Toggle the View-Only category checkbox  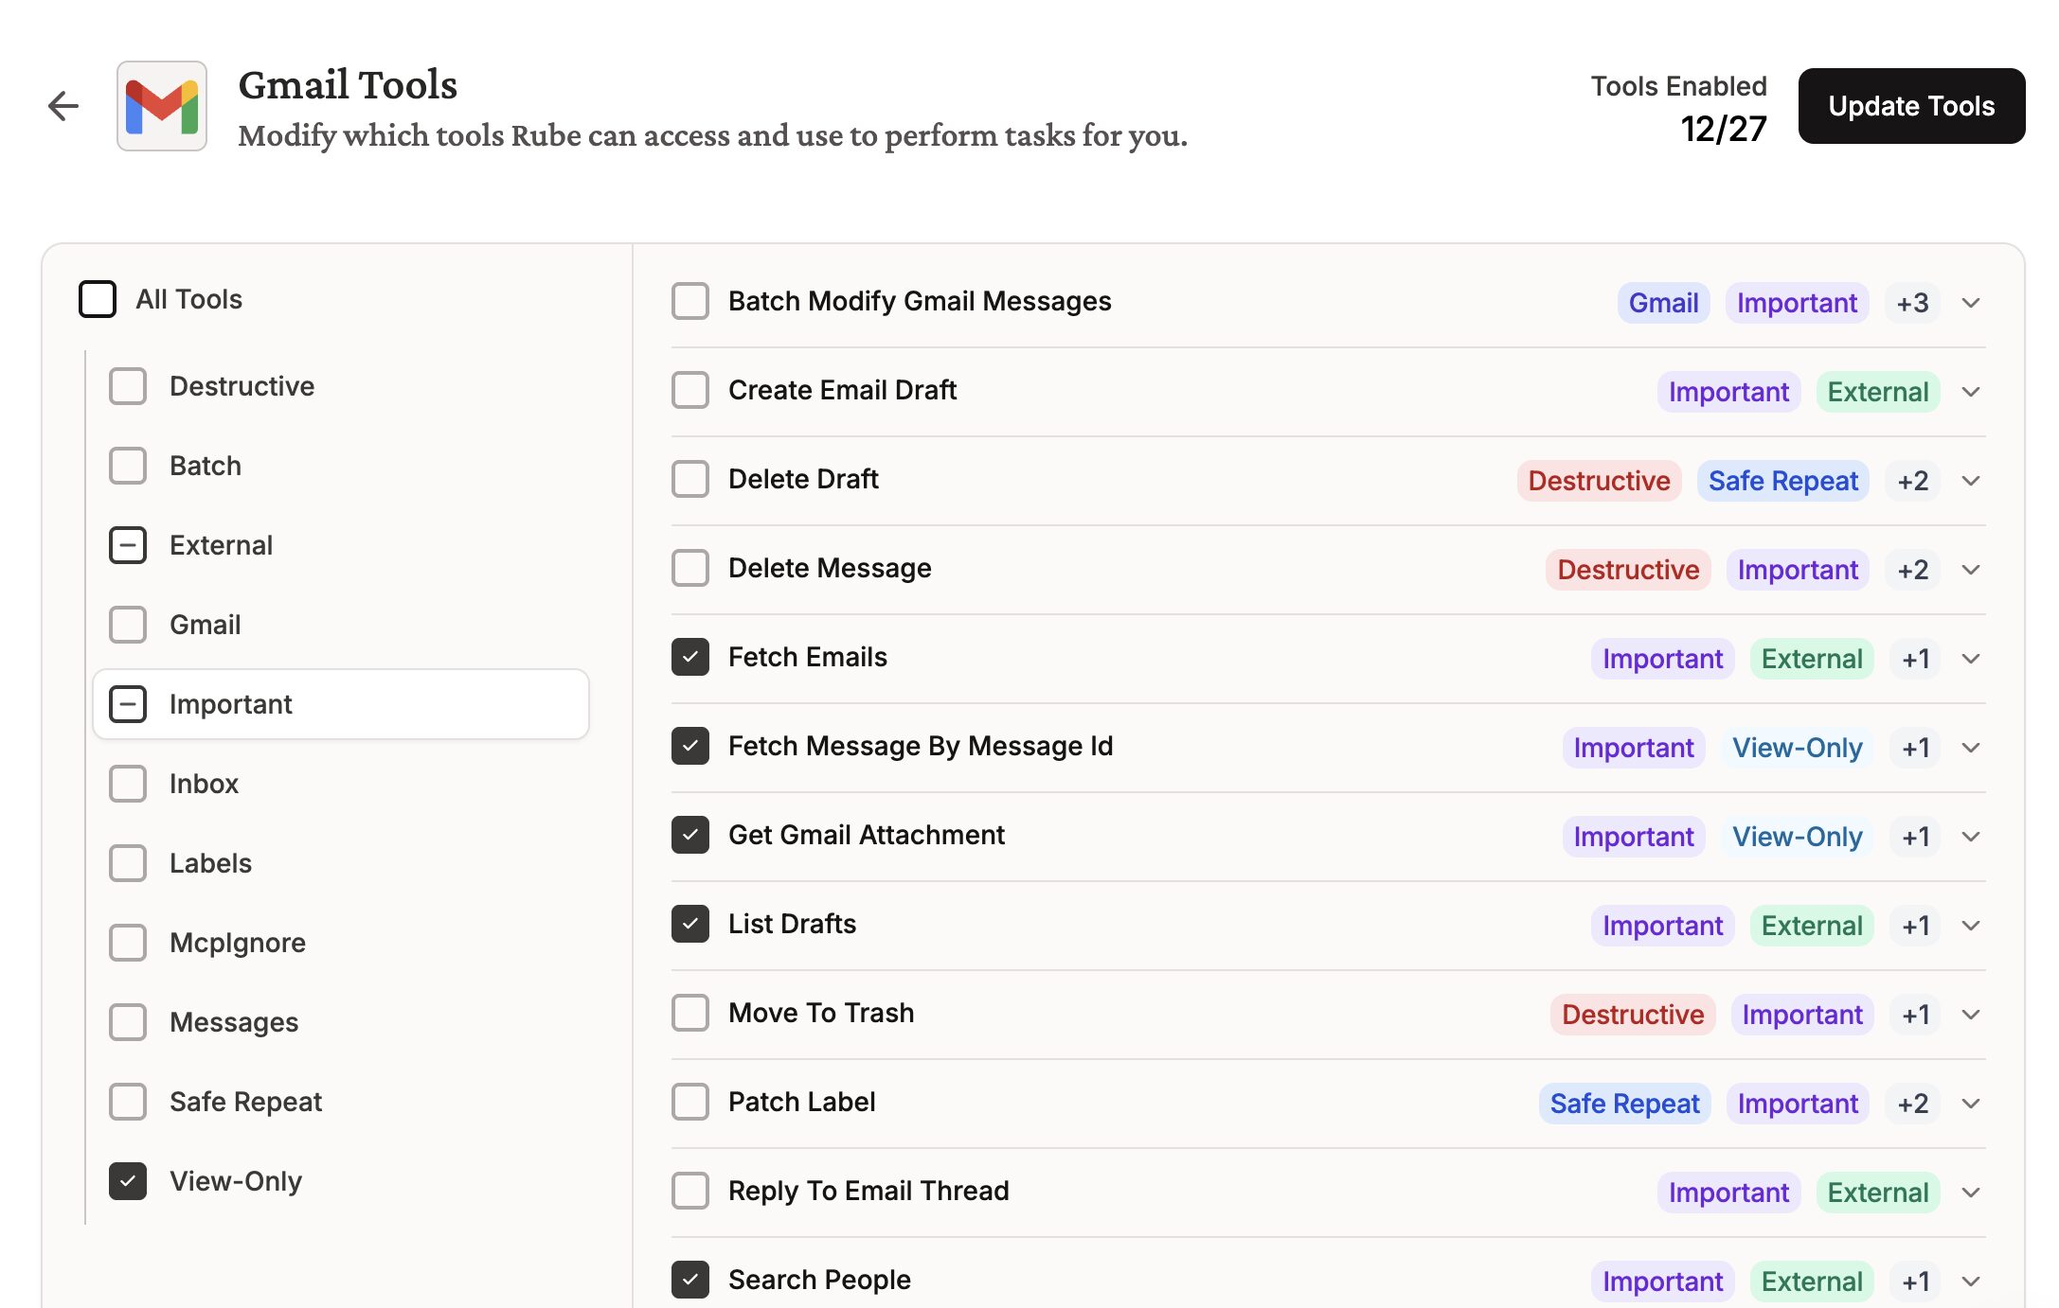coord(128,1181)
